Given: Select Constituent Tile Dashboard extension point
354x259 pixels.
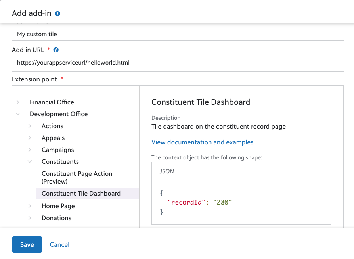Looking at the screenshot, I should pos(81,194).
